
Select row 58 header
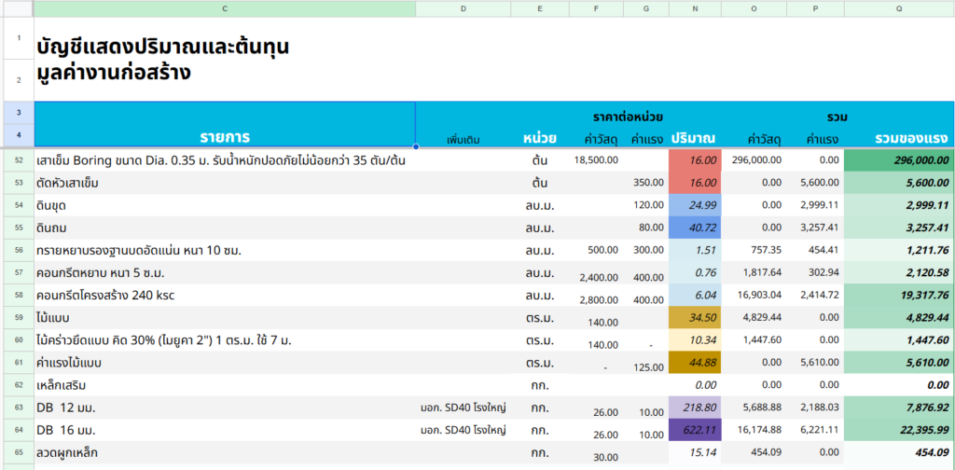pyautogui.click(x=17, y=296)
